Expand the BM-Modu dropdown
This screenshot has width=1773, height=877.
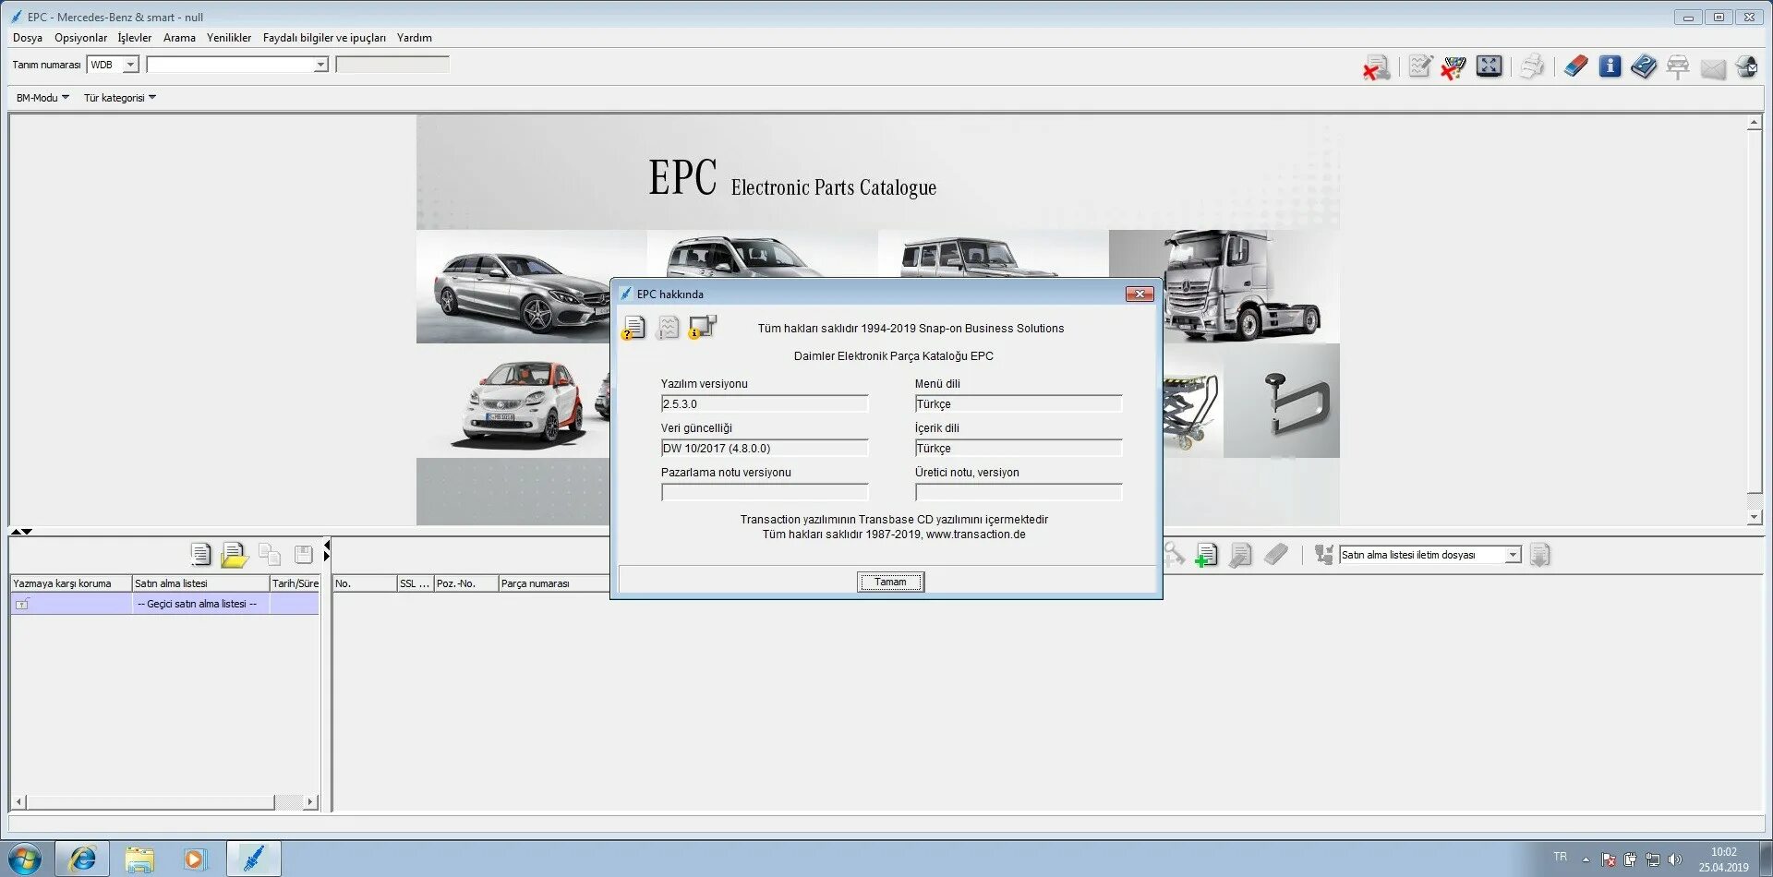pos(42,98)
